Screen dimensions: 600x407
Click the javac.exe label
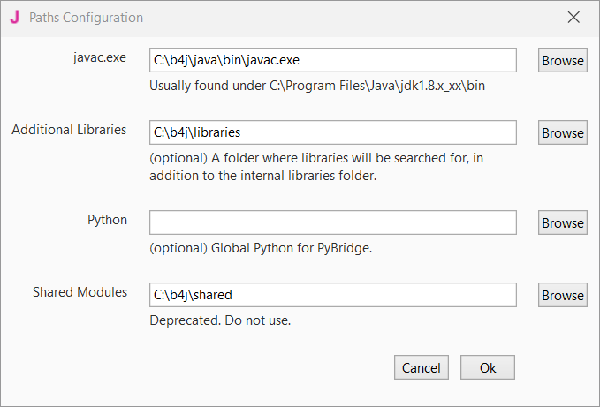[100, 57]
